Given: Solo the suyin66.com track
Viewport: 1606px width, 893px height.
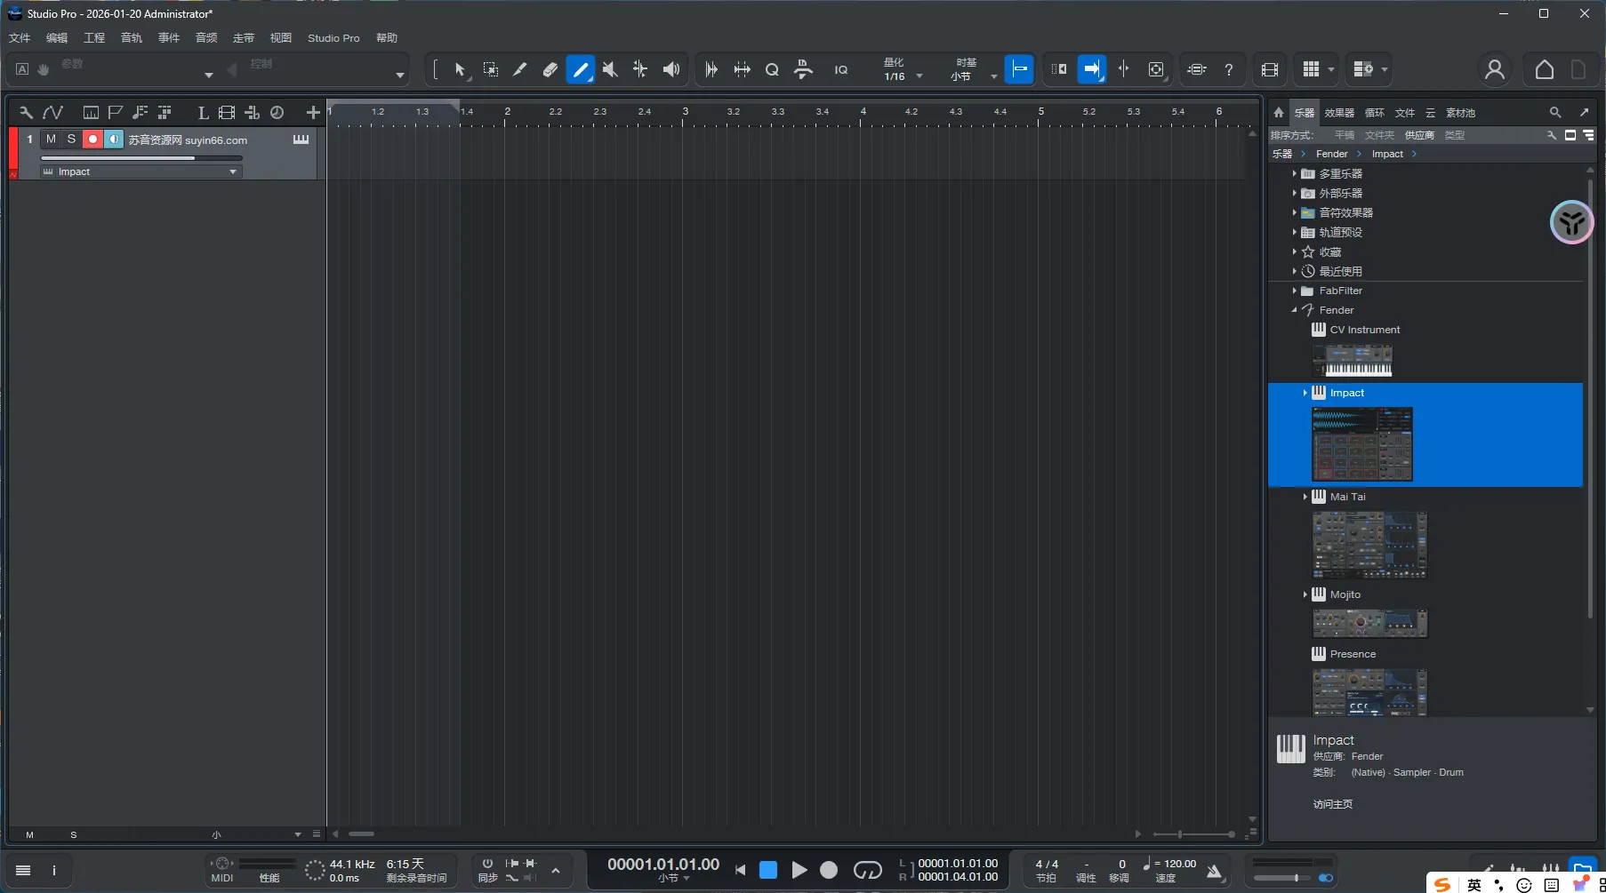Looking at the screenshot, I should (x=71, y=139).
